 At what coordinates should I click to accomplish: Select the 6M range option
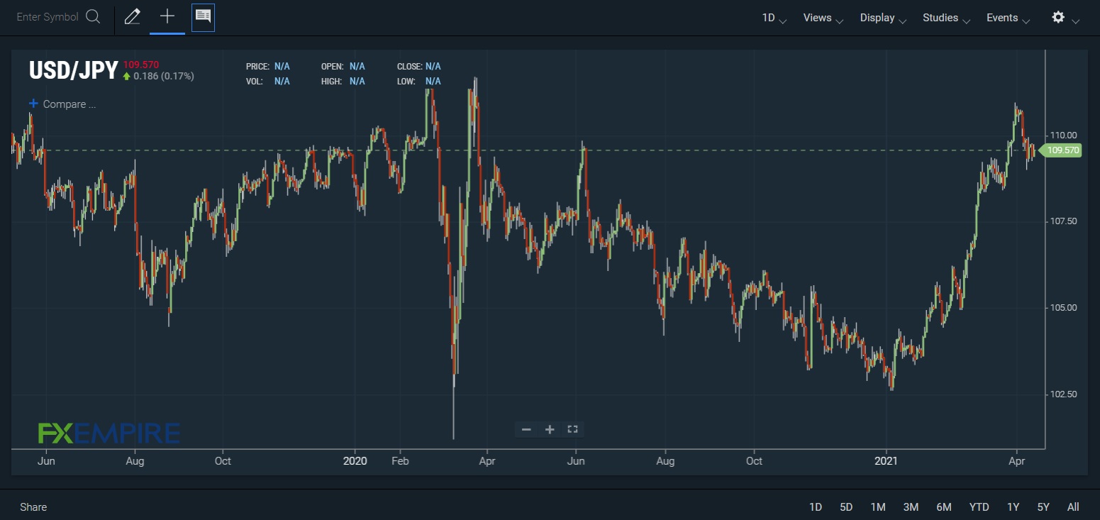pos(943,507)
